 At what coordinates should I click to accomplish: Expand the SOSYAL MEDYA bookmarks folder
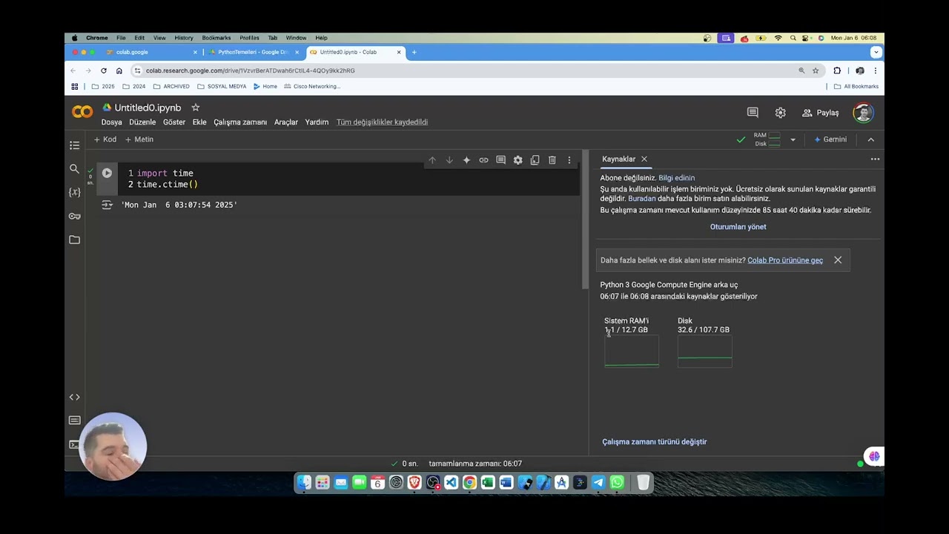222,86
